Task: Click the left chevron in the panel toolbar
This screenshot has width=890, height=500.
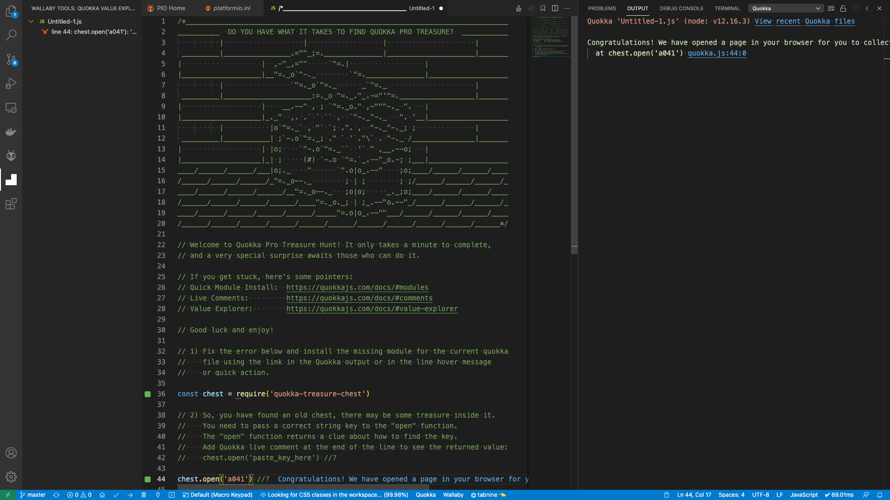Action: click(x=867, y=8)
